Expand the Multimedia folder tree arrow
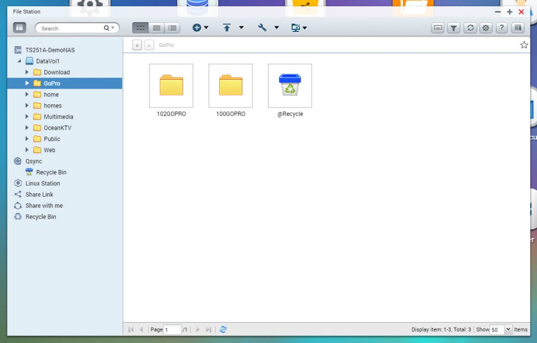This screenshot has height=343, width=537. pos(27,116)
